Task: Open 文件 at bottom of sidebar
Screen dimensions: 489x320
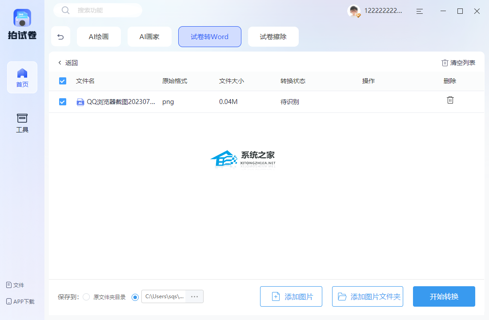Action: (x=15, y=285)
